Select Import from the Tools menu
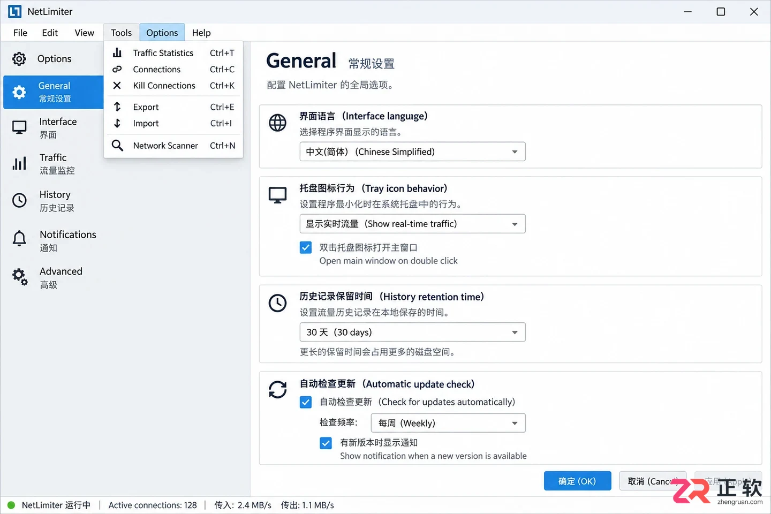Viewport: 771px width, 514px height. 173,123
